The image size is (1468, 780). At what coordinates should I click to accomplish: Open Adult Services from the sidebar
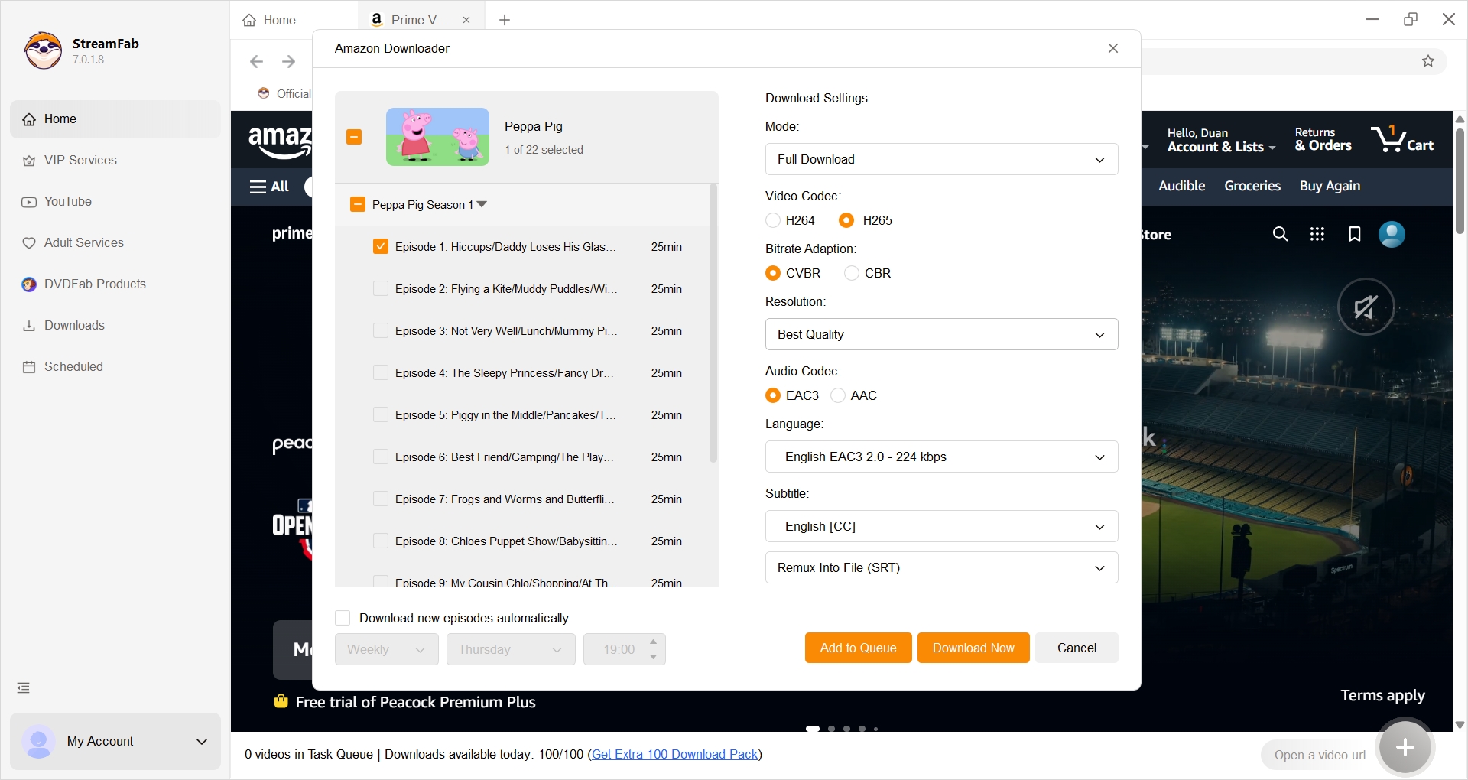click(83, 242)
